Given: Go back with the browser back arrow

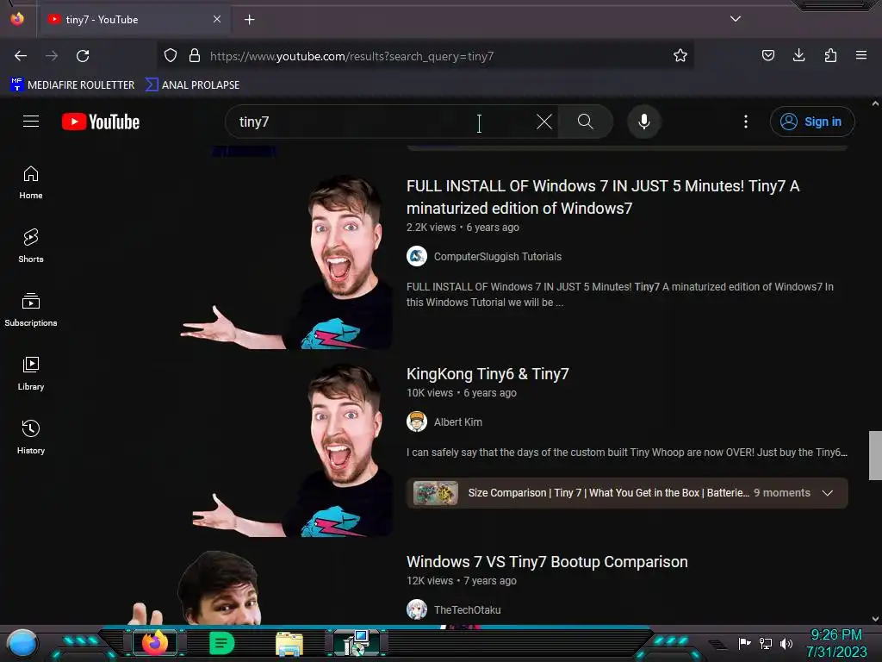Looking at the screenshot, I should 21,56.
